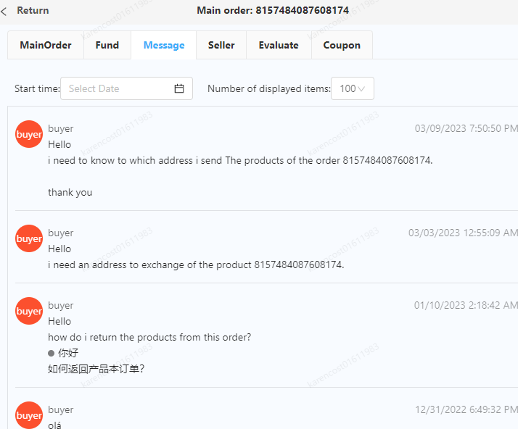Viewport: 518px width, 429px height.
Task: Click the Return link text
Action: tap(33, 11)
